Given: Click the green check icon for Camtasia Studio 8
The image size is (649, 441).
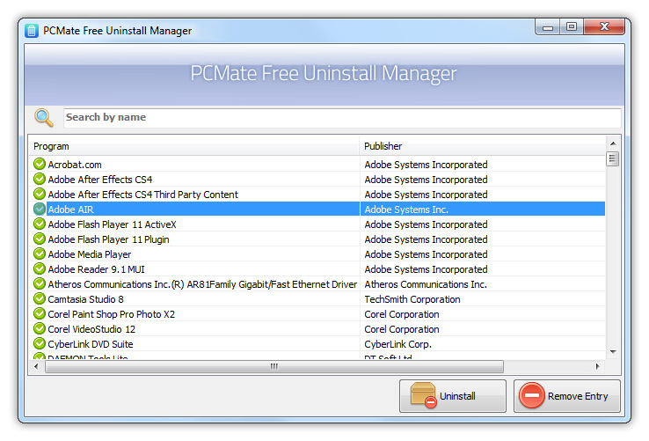Looking at the screenshot, I should click(x=40, y=298).
